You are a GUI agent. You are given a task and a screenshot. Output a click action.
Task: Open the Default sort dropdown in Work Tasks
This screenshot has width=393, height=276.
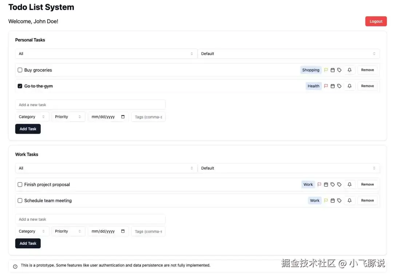(x=288, y=168)
